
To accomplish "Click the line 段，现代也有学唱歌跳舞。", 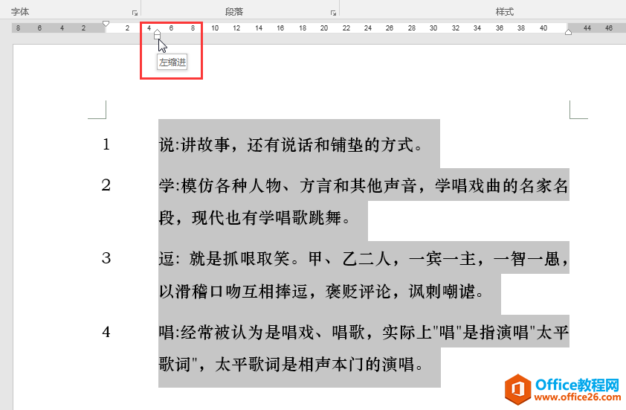I will pos(255,218).
